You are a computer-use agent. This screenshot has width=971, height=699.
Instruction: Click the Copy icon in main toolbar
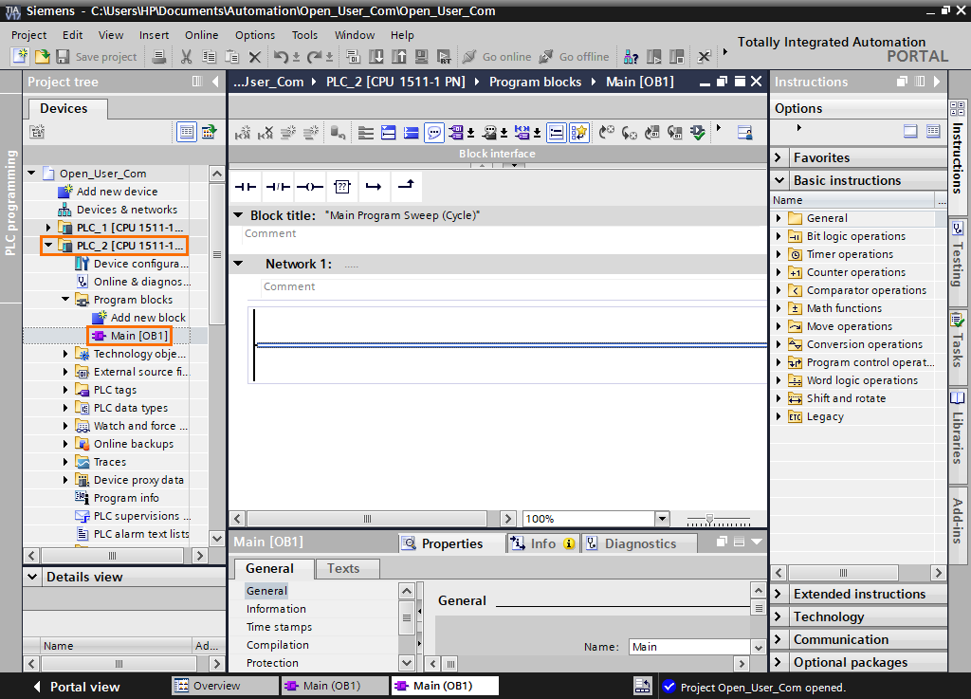pos(210,57)
